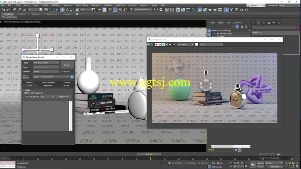Lock the View to Render selection
Screen dimensions: 301x169
pos(72,77)
